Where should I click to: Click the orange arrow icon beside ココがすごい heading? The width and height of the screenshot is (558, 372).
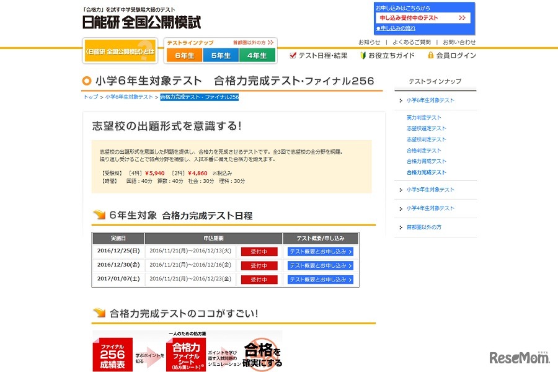[99, 312]
